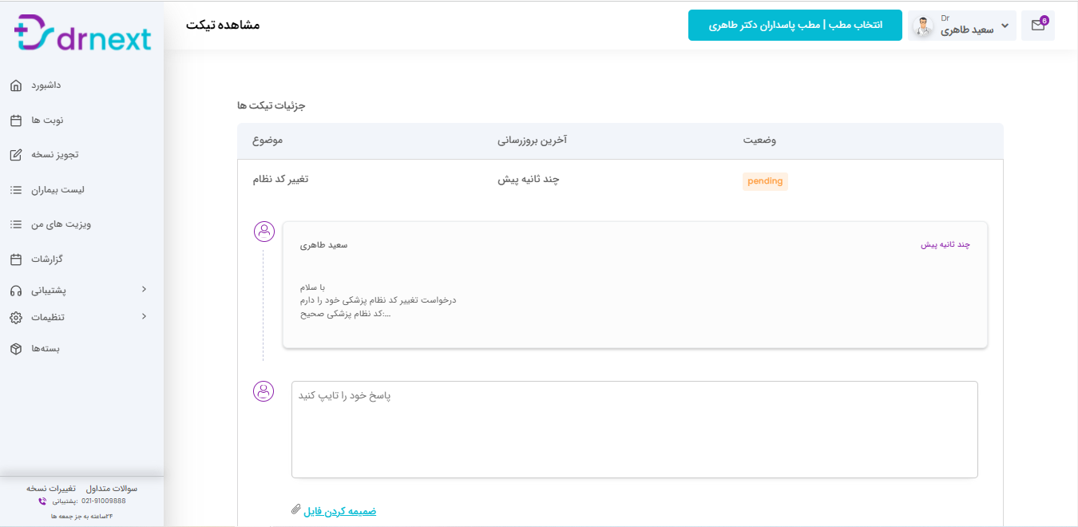Click the calendar icon next to نوبت ها
Viewport: 1078px width, 527px height.
click(x=16, y=121)
